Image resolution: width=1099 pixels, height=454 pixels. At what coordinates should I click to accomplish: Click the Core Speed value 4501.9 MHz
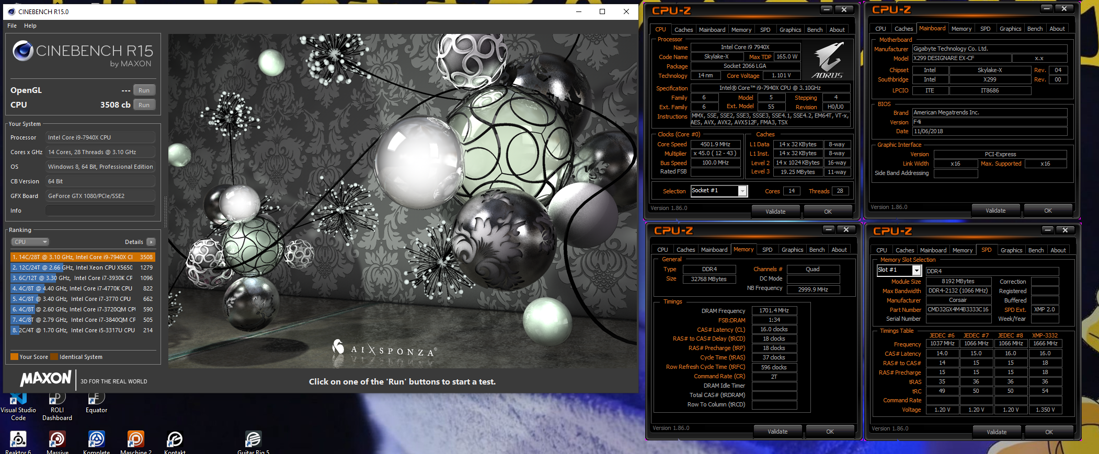coord(716,144)
